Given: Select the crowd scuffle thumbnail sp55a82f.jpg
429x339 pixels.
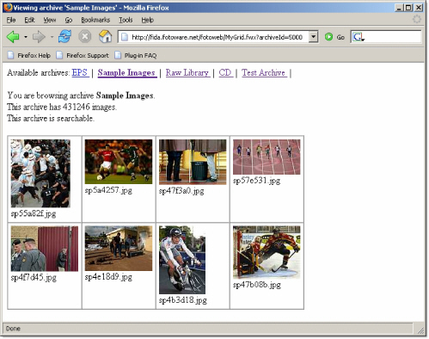Looking at the screenshot, I should click(40, 173).
